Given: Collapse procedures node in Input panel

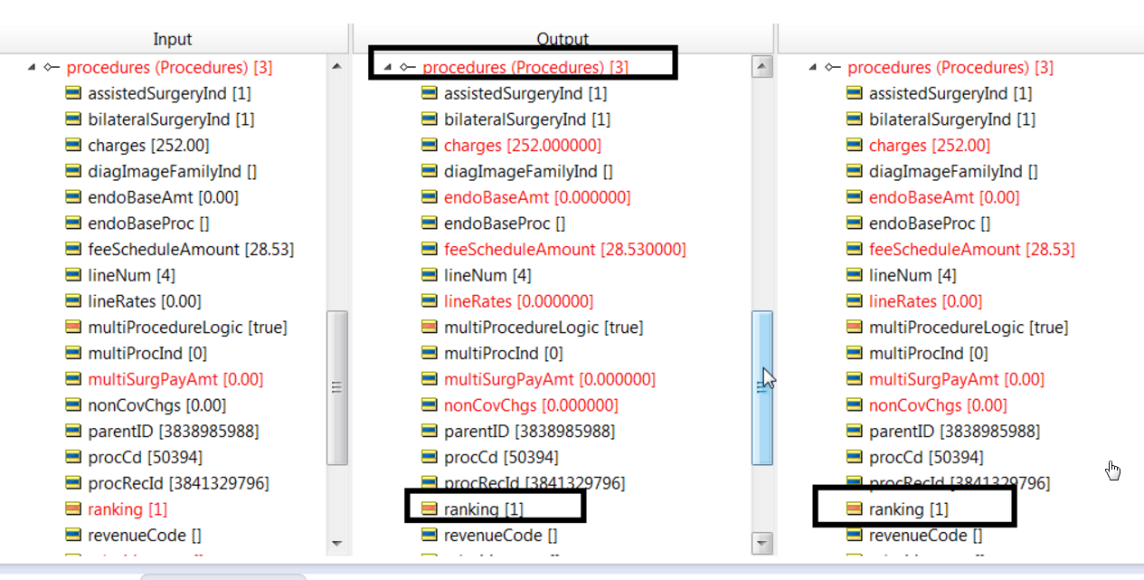Looking at the screenshot, I should click(33, 68).
